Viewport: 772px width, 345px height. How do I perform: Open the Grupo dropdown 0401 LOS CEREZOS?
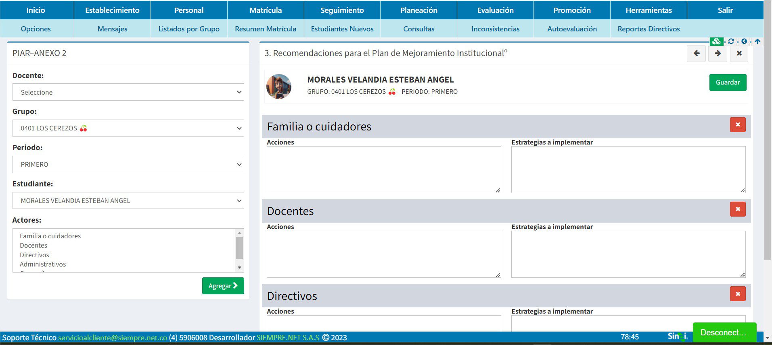coord(128,128)
